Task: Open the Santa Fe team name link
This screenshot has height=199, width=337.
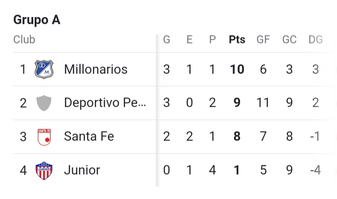Action: point(89,136)
